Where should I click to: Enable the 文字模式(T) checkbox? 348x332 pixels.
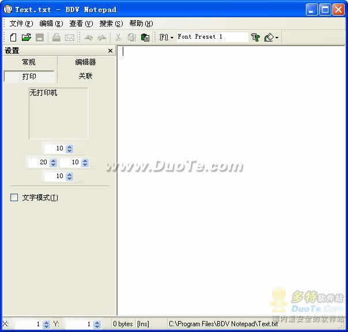click(14, 198)
